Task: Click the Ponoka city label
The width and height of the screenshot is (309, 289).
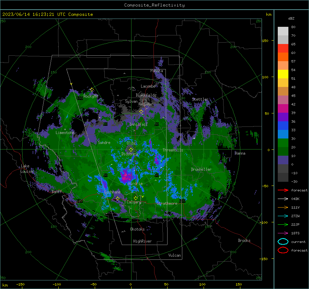Action: (157, 71)
